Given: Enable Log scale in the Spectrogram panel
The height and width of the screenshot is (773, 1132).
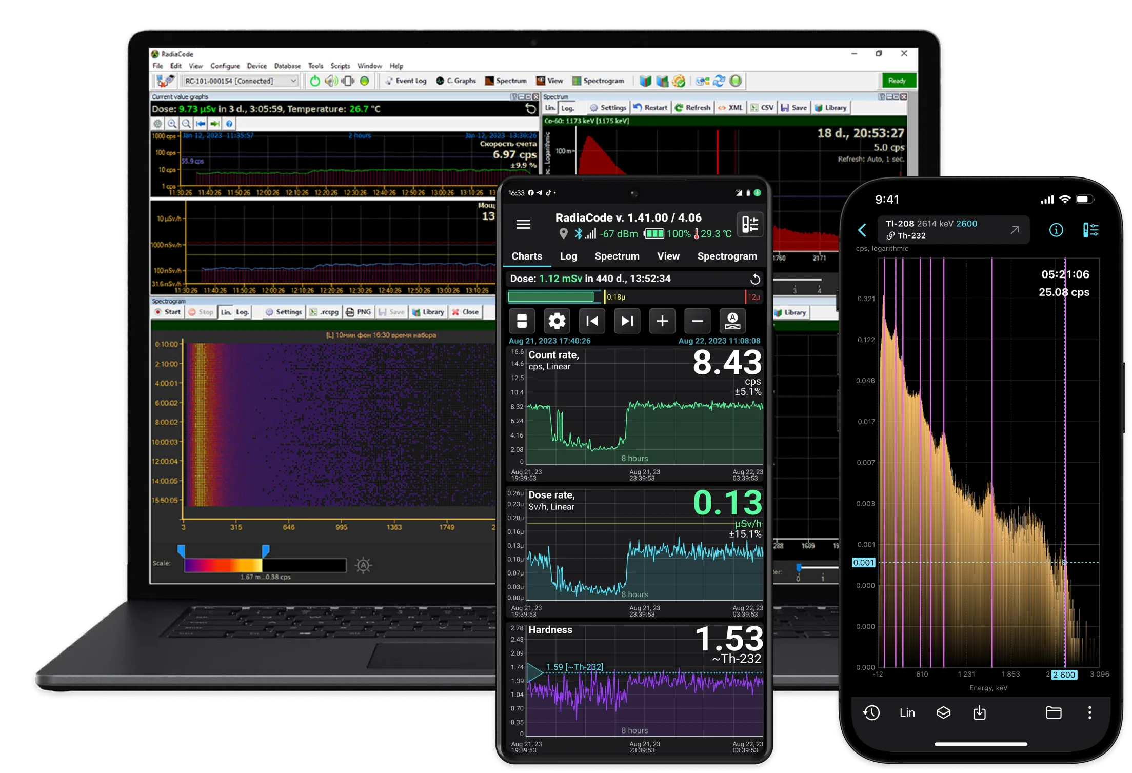Looking at the screenshot, I should tap(242, 312).
